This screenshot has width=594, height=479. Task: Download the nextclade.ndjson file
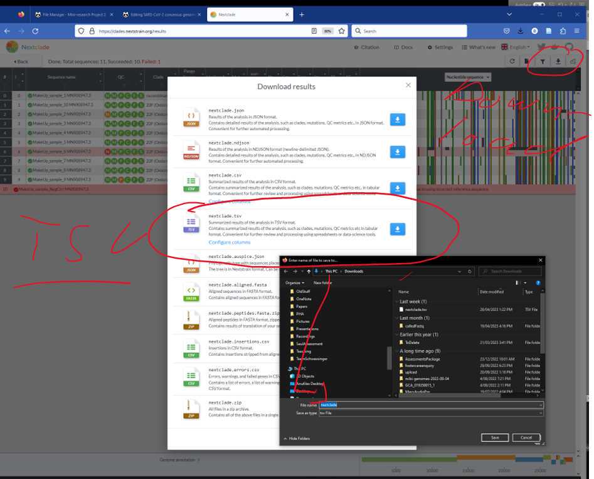tap(397, 152)
